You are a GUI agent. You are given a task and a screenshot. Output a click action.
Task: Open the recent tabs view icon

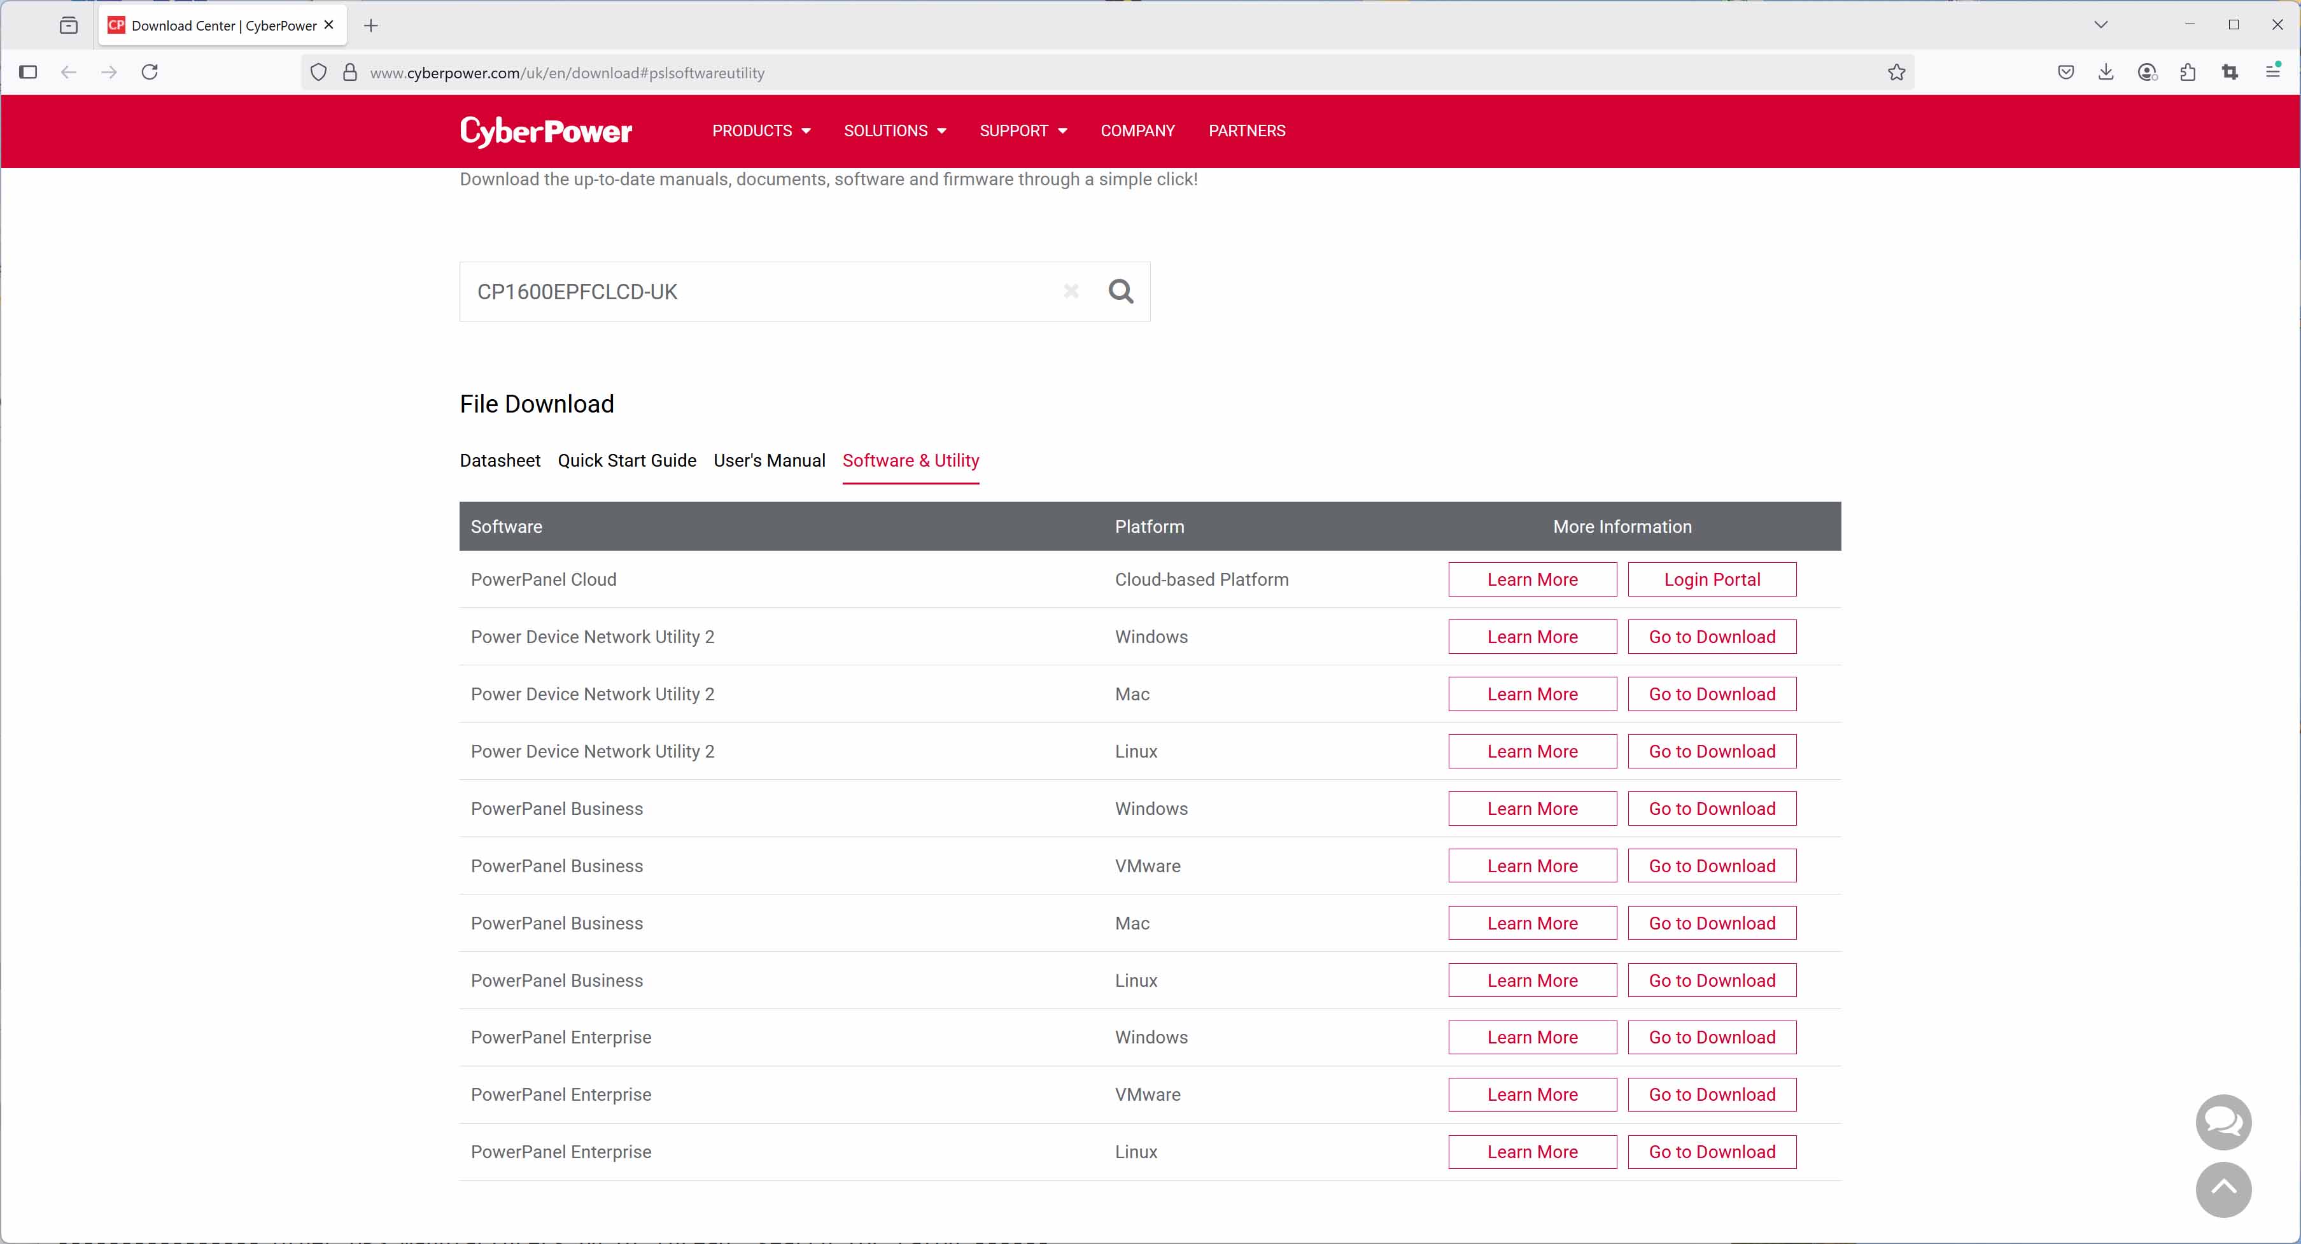[69, 25]
